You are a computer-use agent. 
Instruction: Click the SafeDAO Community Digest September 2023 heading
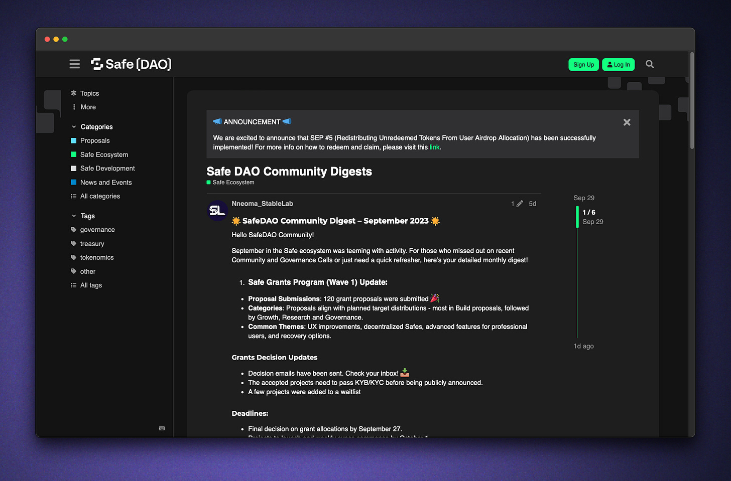(x=335, y=221)
